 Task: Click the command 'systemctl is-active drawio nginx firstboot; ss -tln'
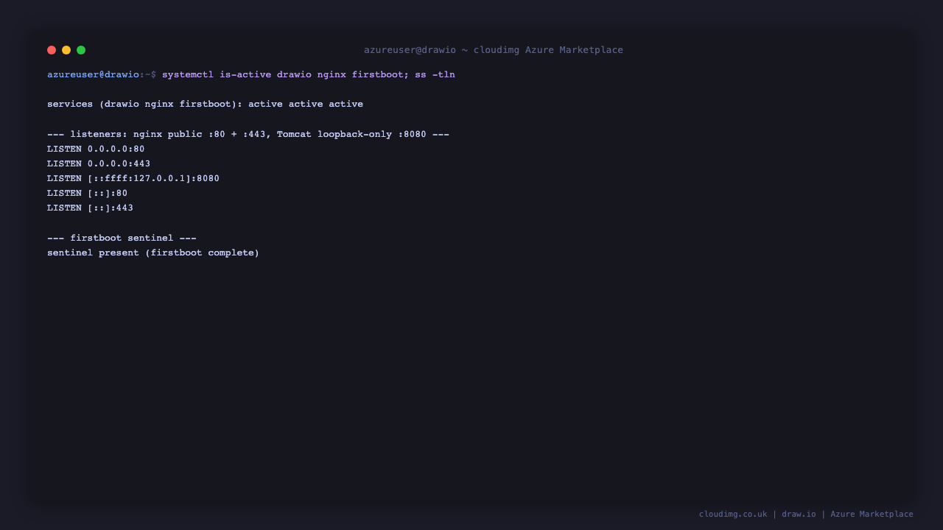(x=309, y=74)
